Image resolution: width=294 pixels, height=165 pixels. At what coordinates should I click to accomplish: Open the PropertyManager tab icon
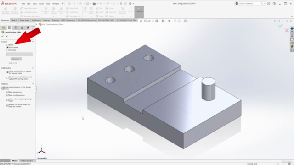(x=10, y=27)
